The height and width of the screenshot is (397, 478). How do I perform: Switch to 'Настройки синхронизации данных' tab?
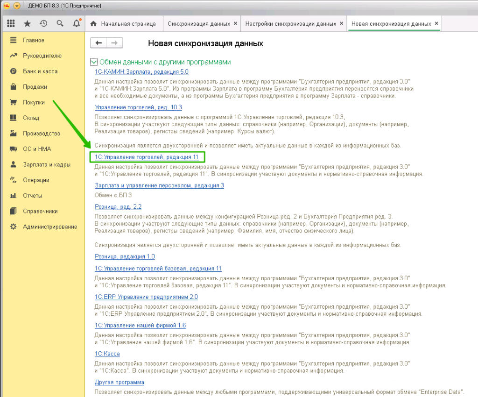pyautogui.click(x=290, y=23)
